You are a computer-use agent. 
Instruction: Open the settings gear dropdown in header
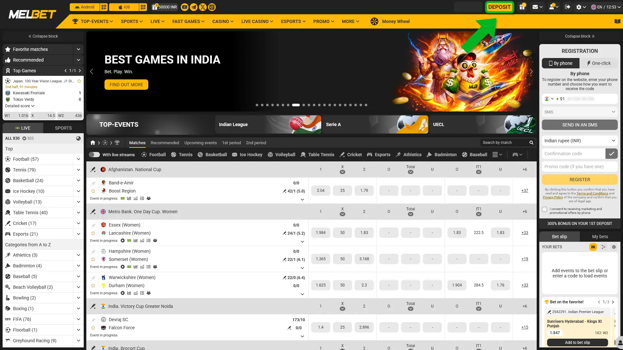581,7
